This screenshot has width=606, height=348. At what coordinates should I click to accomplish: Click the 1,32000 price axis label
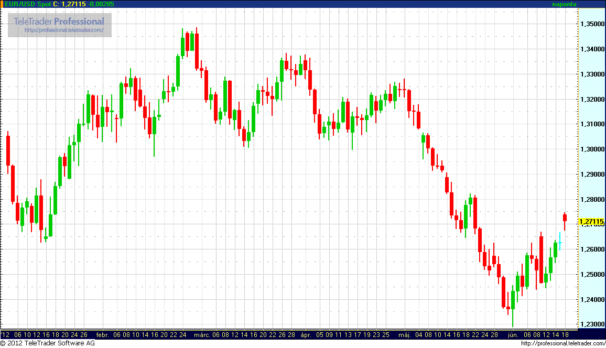(592, 99)
